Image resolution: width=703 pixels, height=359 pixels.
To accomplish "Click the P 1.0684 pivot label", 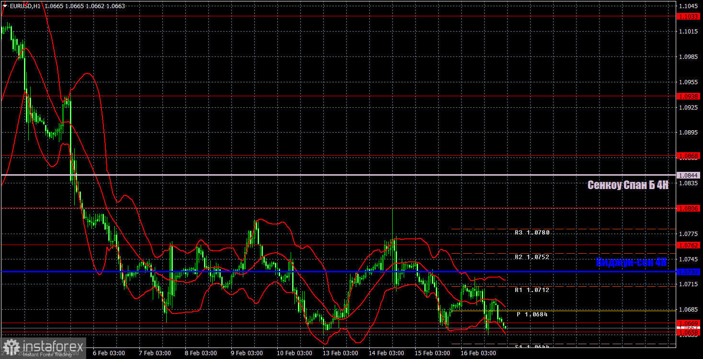I will (x=532, y=314).
